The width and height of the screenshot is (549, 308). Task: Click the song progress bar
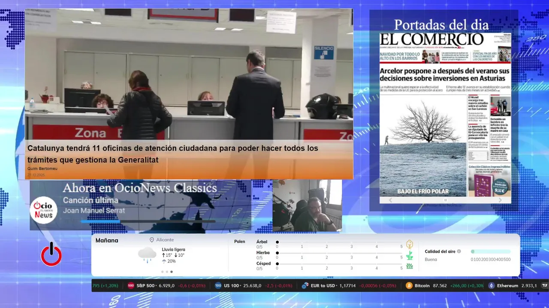[x=148, y=221]
